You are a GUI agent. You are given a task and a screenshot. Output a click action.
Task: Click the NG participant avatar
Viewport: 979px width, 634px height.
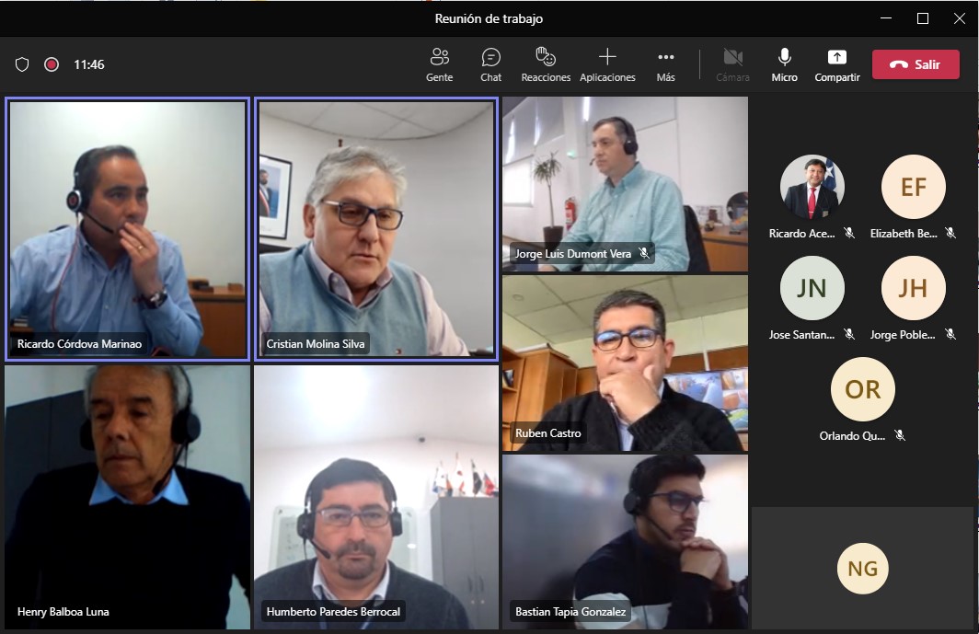point(862,569)
